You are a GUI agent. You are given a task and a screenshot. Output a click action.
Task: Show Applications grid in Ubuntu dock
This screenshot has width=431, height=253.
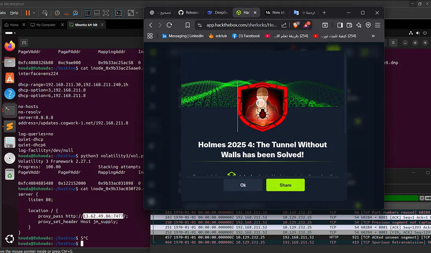tap(10, 239)
